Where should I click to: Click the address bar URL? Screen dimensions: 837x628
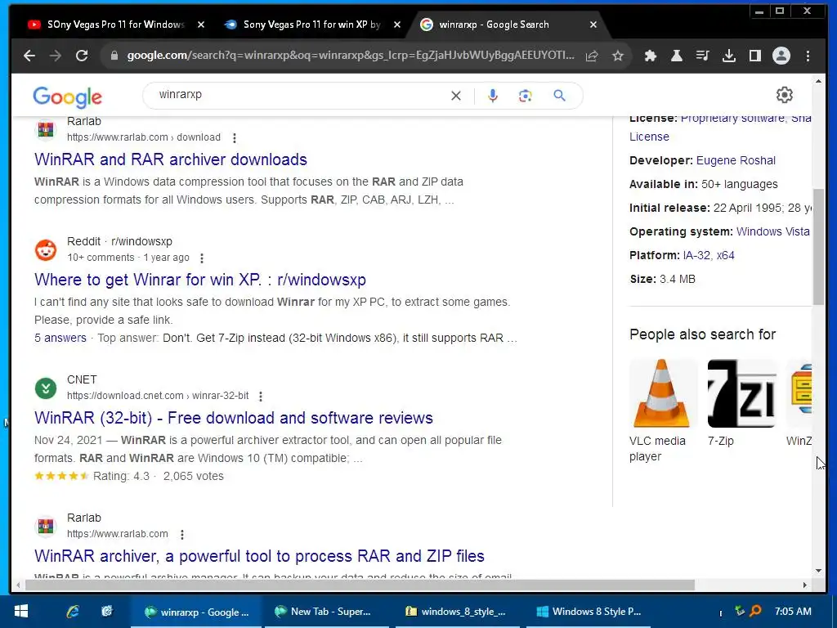351,56
